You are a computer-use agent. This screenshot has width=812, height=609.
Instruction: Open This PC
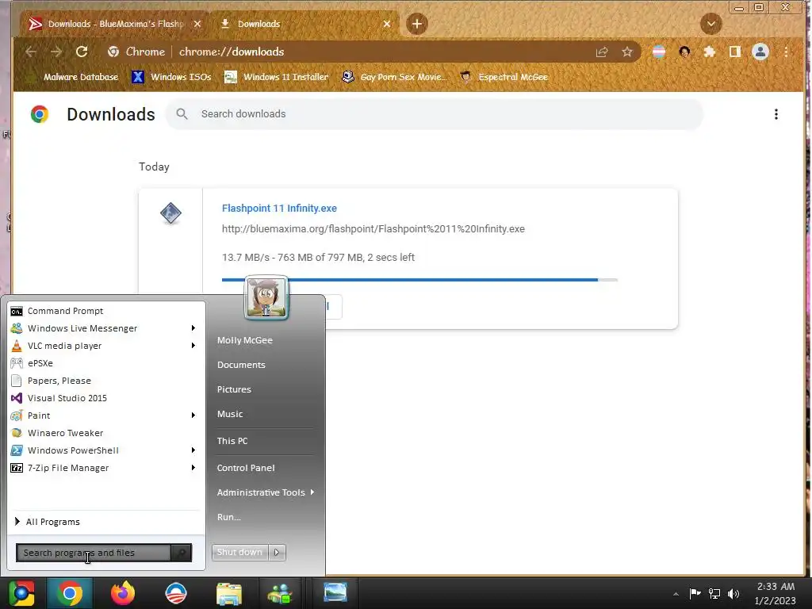[x=232, y=441]
